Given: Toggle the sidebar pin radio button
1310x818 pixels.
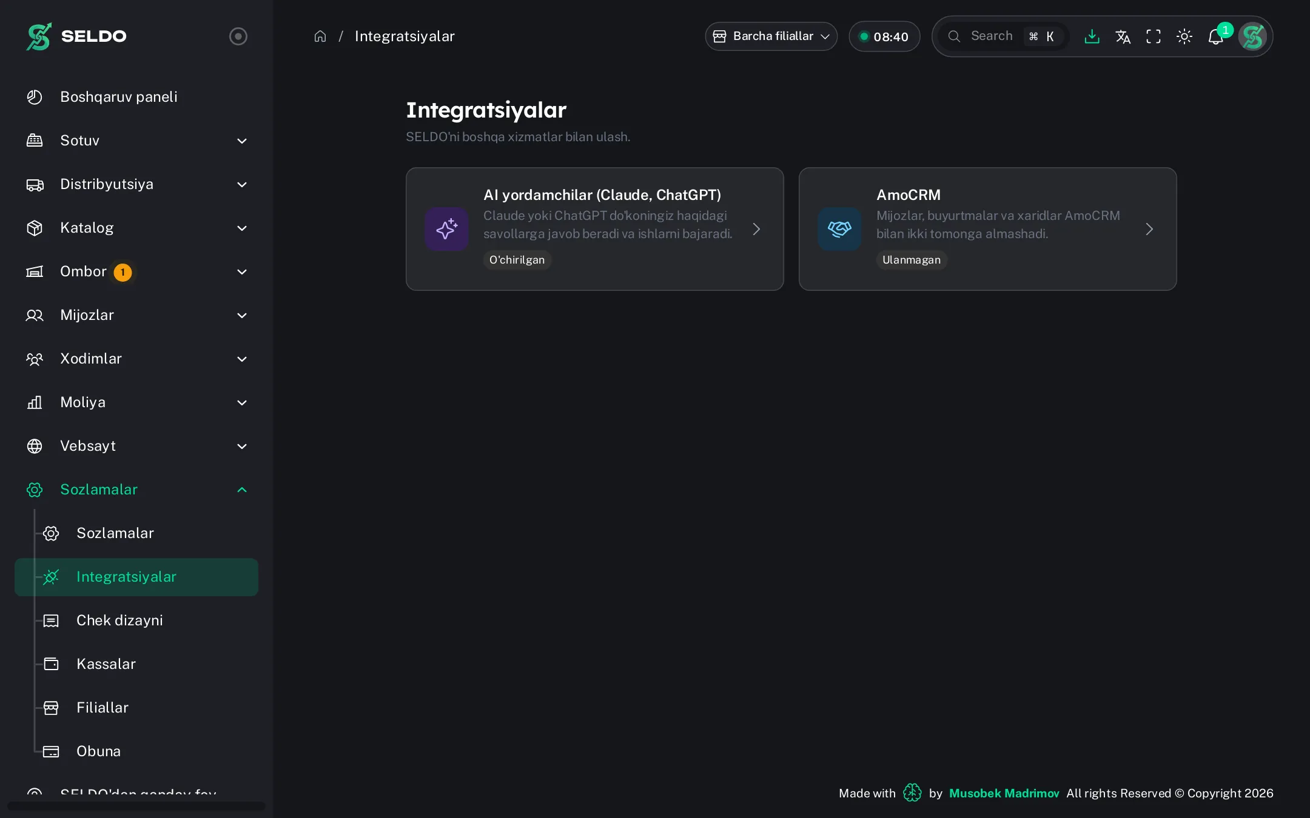Looking at the screenshot, I should tap(238, 36).
